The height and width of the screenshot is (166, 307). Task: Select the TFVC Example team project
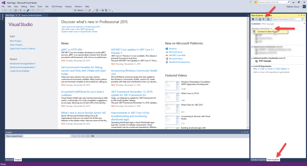click(265, 61)
